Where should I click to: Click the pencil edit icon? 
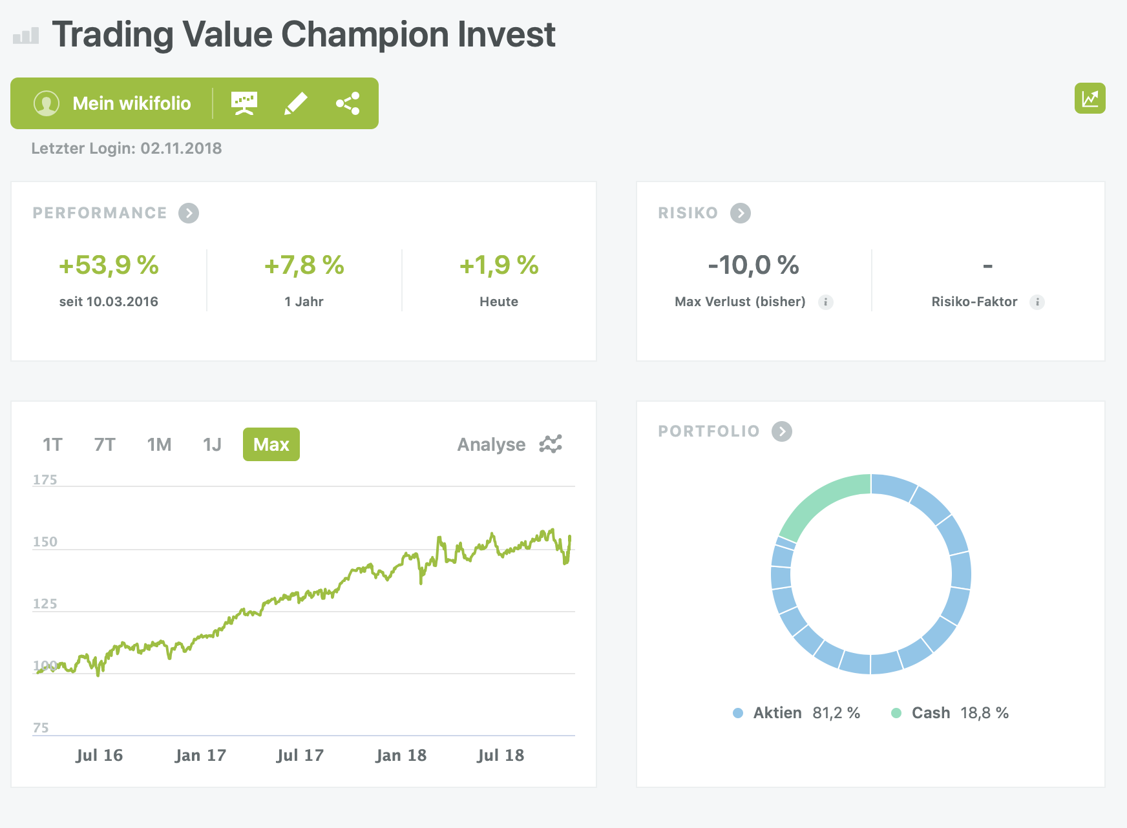point(295,103)
